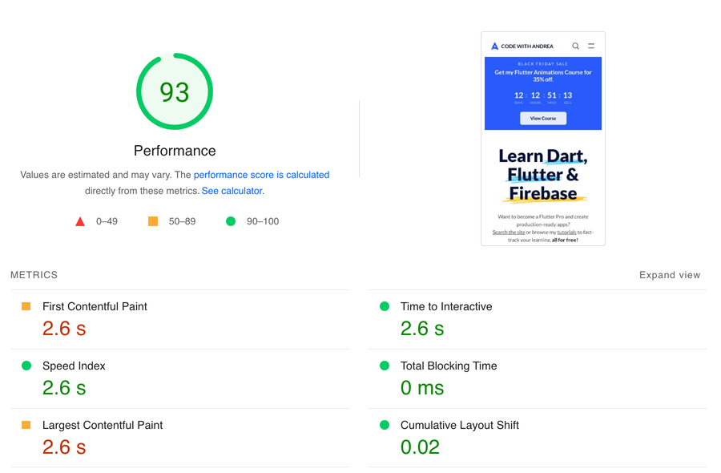Click the orange square beside Largest Contentful Paint
The width and height of the screenshot is (721, 473).
[26, 425]
